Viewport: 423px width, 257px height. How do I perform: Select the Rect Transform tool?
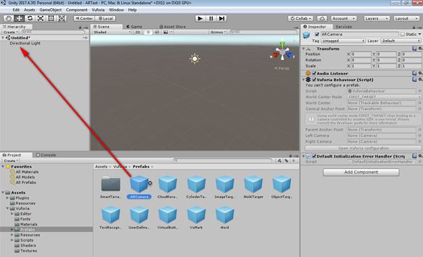[51, 18]
